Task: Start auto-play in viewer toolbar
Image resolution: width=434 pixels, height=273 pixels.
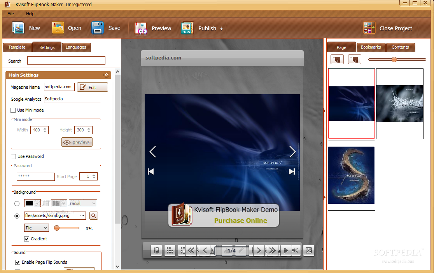Action: coord(286,250)
